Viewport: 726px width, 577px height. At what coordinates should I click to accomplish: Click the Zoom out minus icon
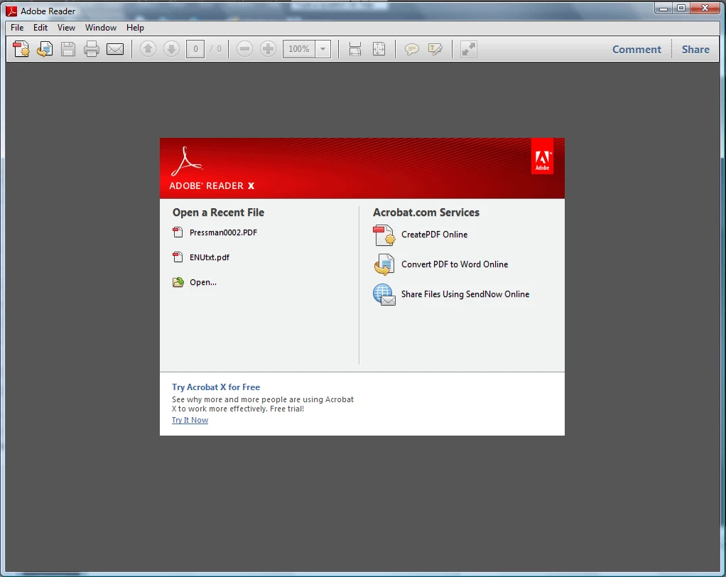[x=244, y=48]
